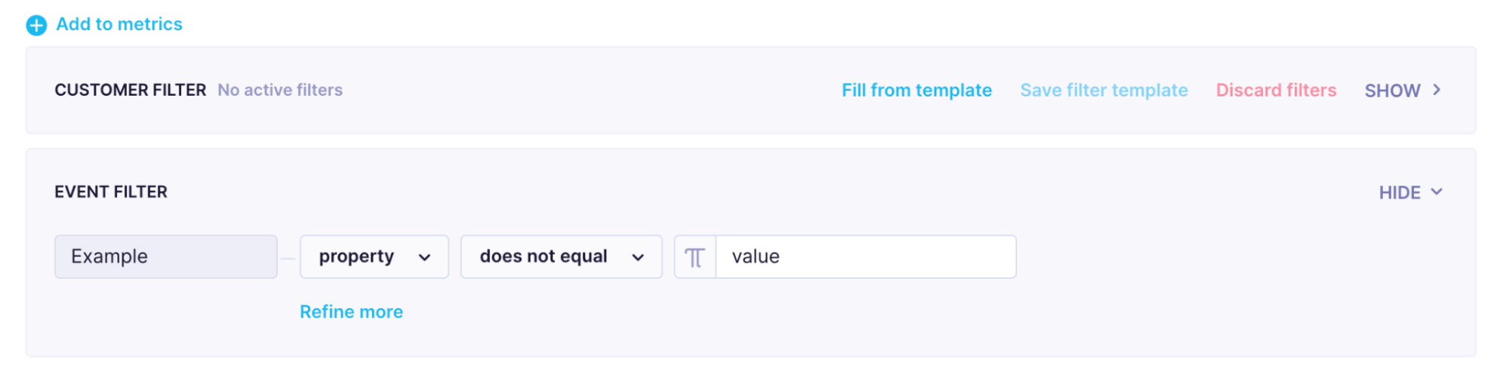1509x383 pixels.
Task: Click the EVENT FILTER heading
Action: coord(111,192)
